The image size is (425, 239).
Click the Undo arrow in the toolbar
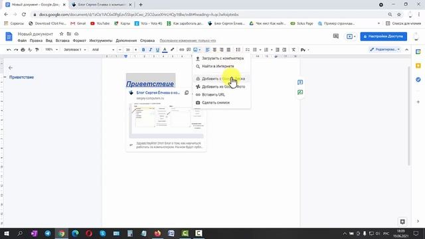pyautogui.click(x=9, y=50)
